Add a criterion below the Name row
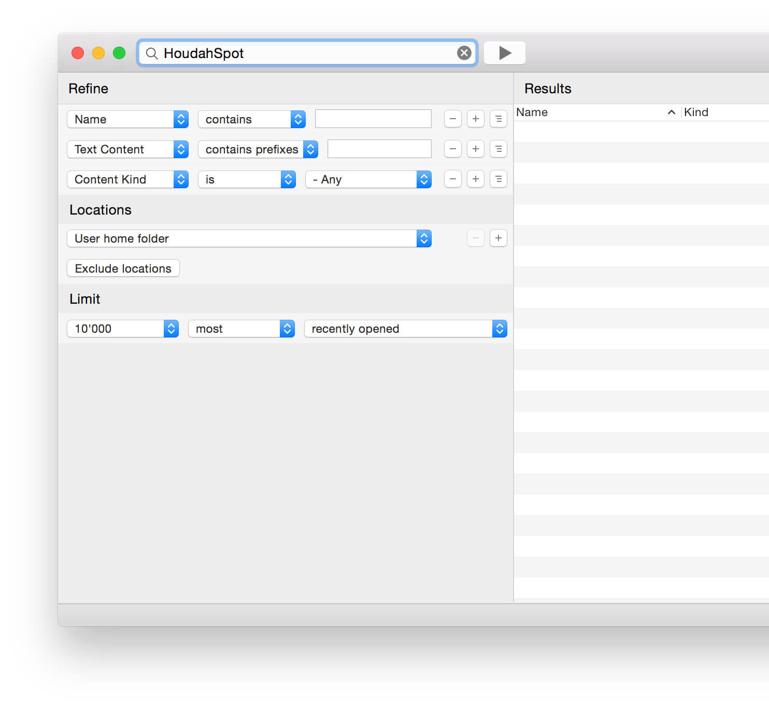This screenshot has height=709, width=769. coord(475,119)
